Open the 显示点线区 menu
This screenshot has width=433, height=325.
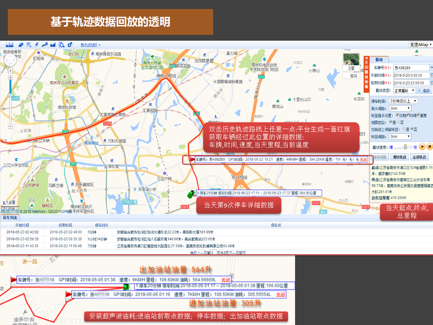(91, 45)
